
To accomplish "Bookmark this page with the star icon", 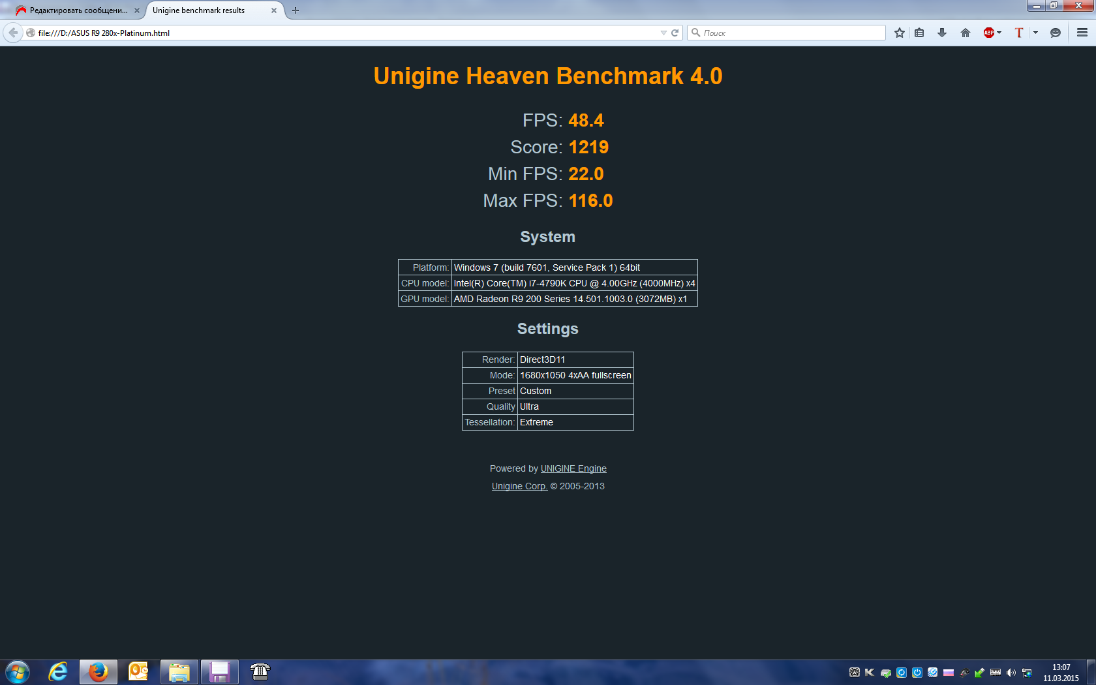I will click(900, 33).
